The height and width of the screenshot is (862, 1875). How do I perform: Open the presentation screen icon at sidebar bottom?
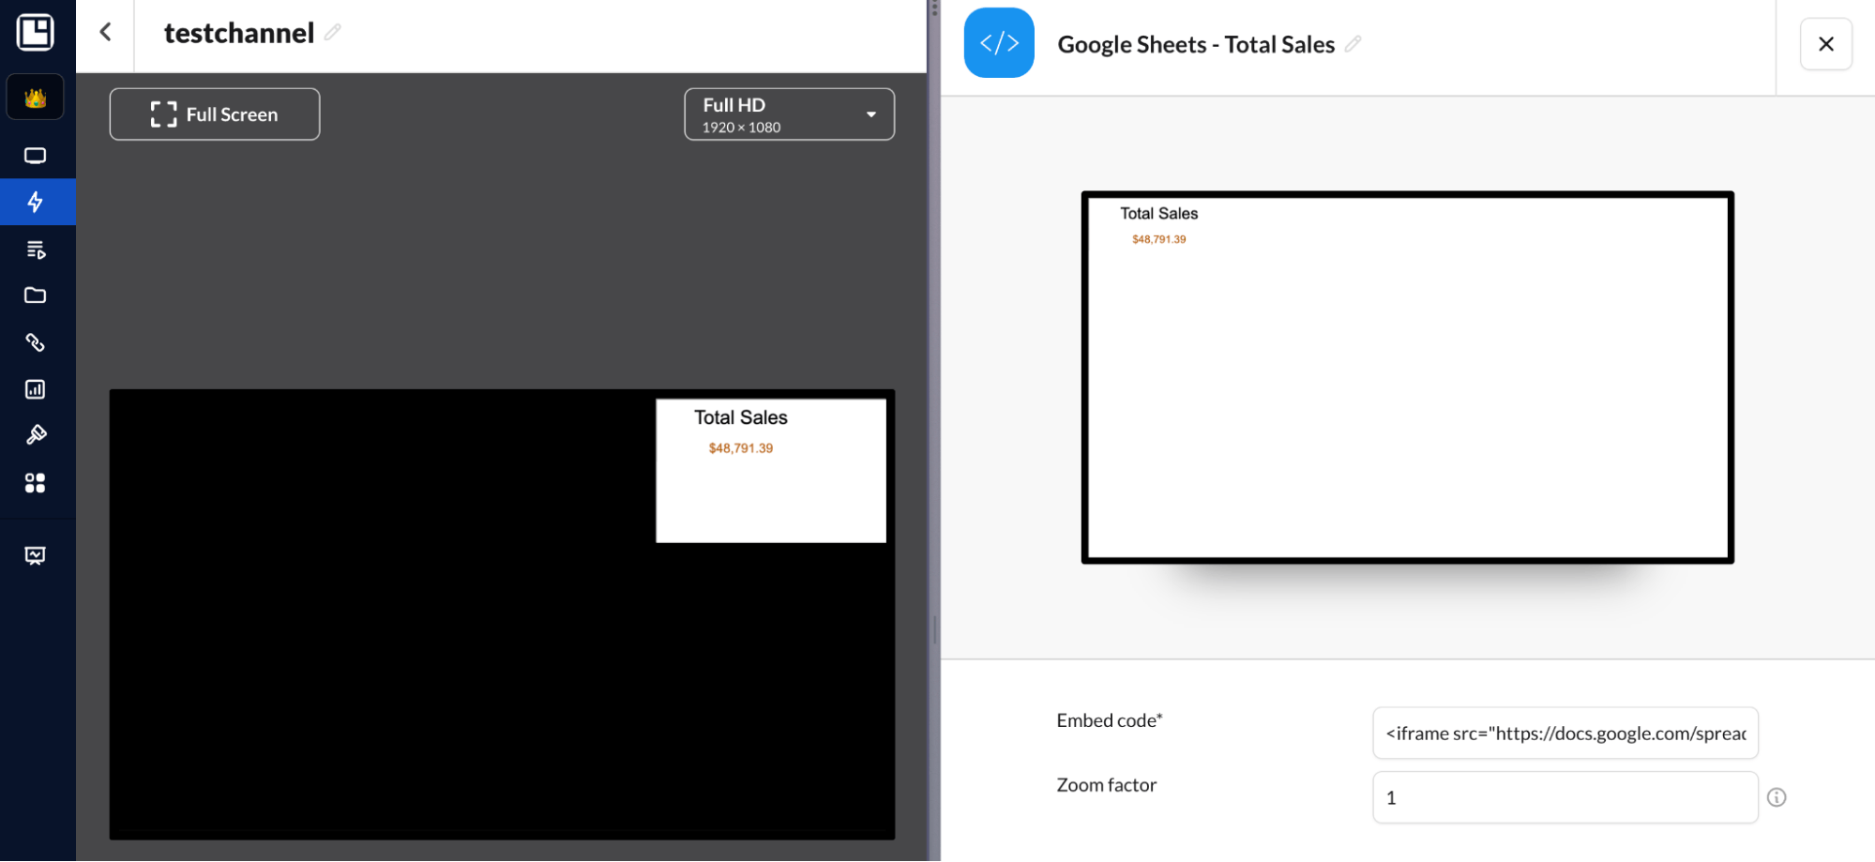tap(35, 556)
